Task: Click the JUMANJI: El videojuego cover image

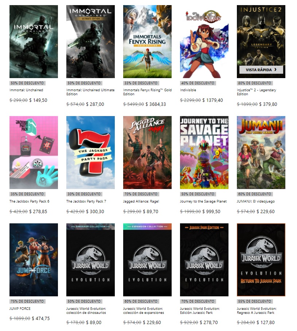Action: [261, 153]
